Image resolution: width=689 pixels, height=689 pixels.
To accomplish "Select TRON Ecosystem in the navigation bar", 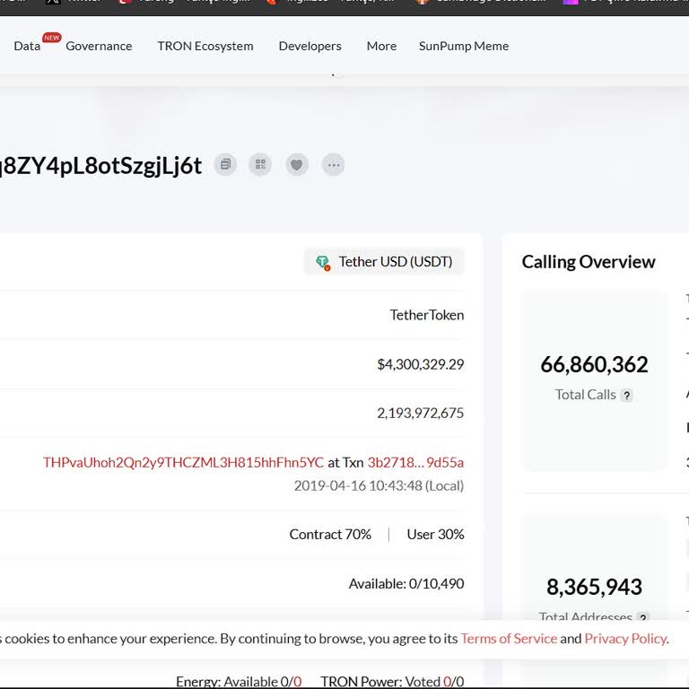I will tap(205, 46).
